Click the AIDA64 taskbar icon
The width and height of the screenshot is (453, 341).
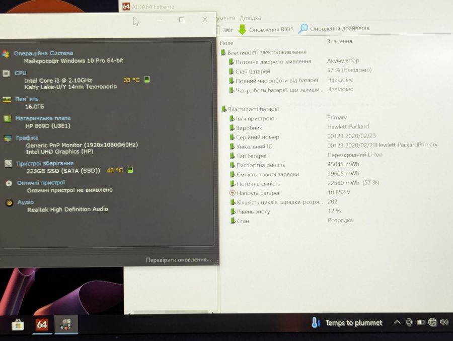42,324
